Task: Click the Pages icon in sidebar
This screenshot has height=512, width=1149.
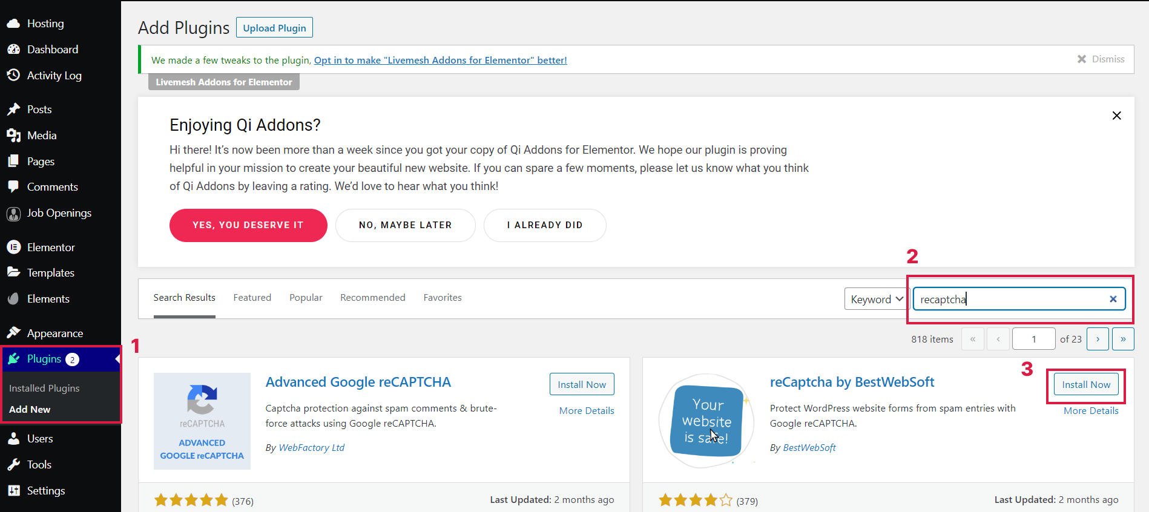Action: pyautogui.click(x=13, y=161)
